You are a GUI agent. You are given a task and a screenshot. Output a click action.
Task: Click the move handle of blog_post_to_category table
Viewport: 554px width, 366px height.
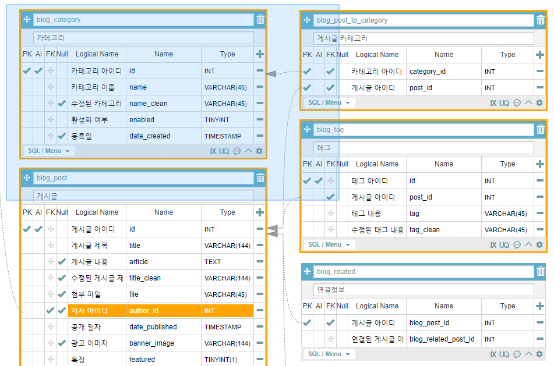(x=307, y=20)
